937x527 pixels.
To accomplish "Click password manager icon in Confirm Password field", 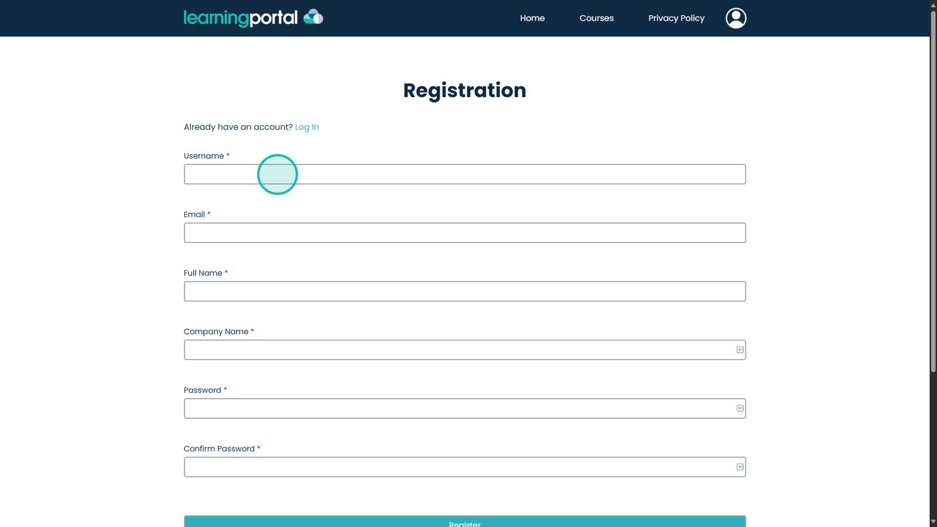I will click(x=740, y=467).
